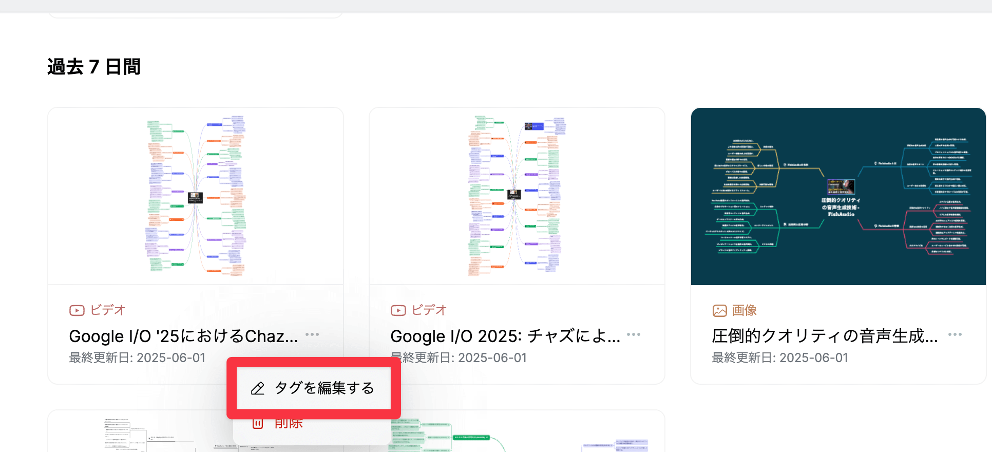This screenshot has width=992, height=452.
Task: Open the title Google I/O 2025: チャズによ...
Action: point(505,336)
